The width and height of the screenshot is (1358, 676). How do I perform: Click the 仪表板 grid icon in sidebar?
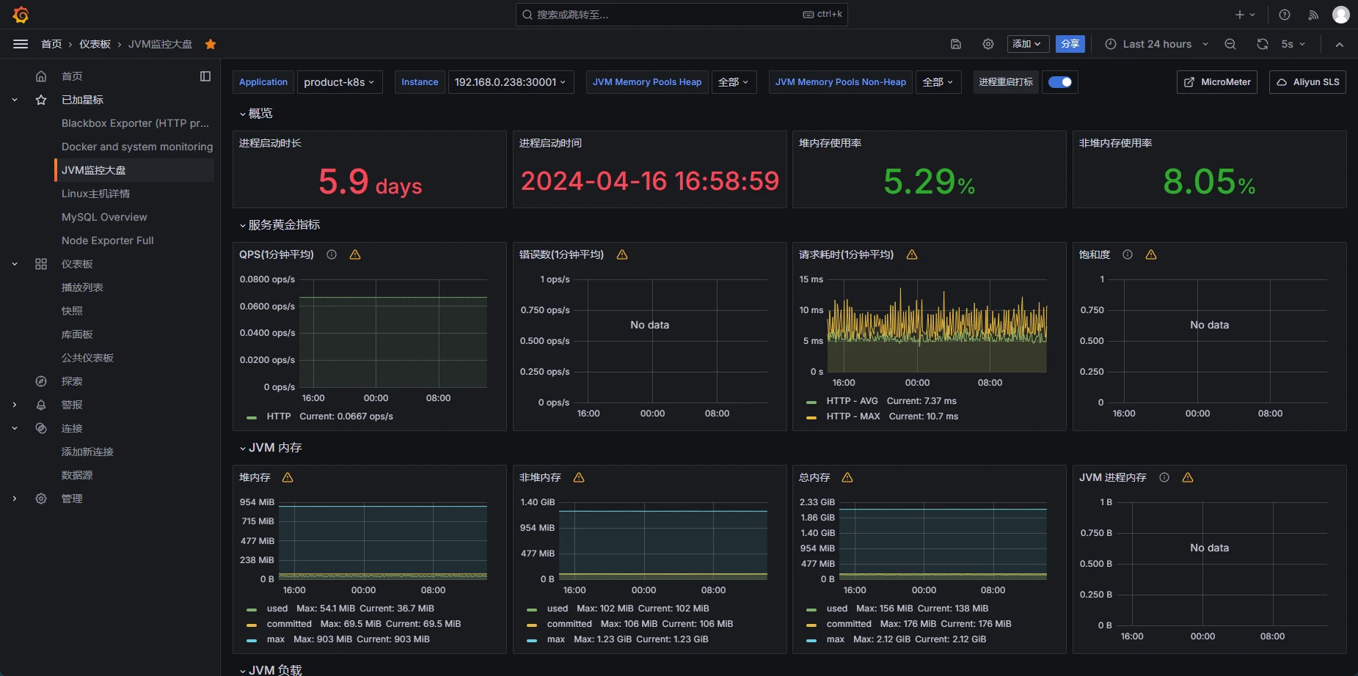tap(41, 264)
